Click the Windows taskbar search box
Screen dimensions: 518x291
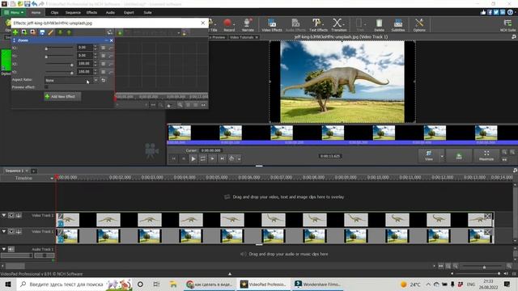coord(74,284)
